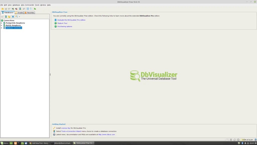Click the create folder icon in Databases panel
The height and width of the screenshot is (145, 257).
point(9,17)
